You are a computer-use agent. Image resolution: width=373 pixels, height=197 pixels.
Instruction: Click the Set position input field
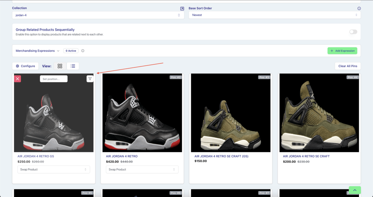(x=54, y=79)
